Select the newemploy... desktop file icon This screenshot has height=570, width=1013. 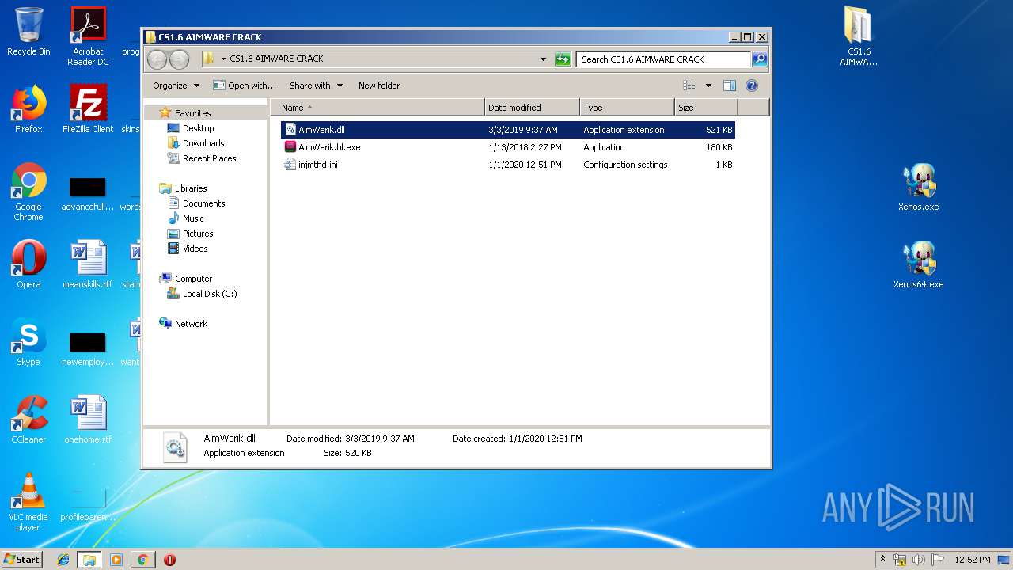tap(88, 348)
